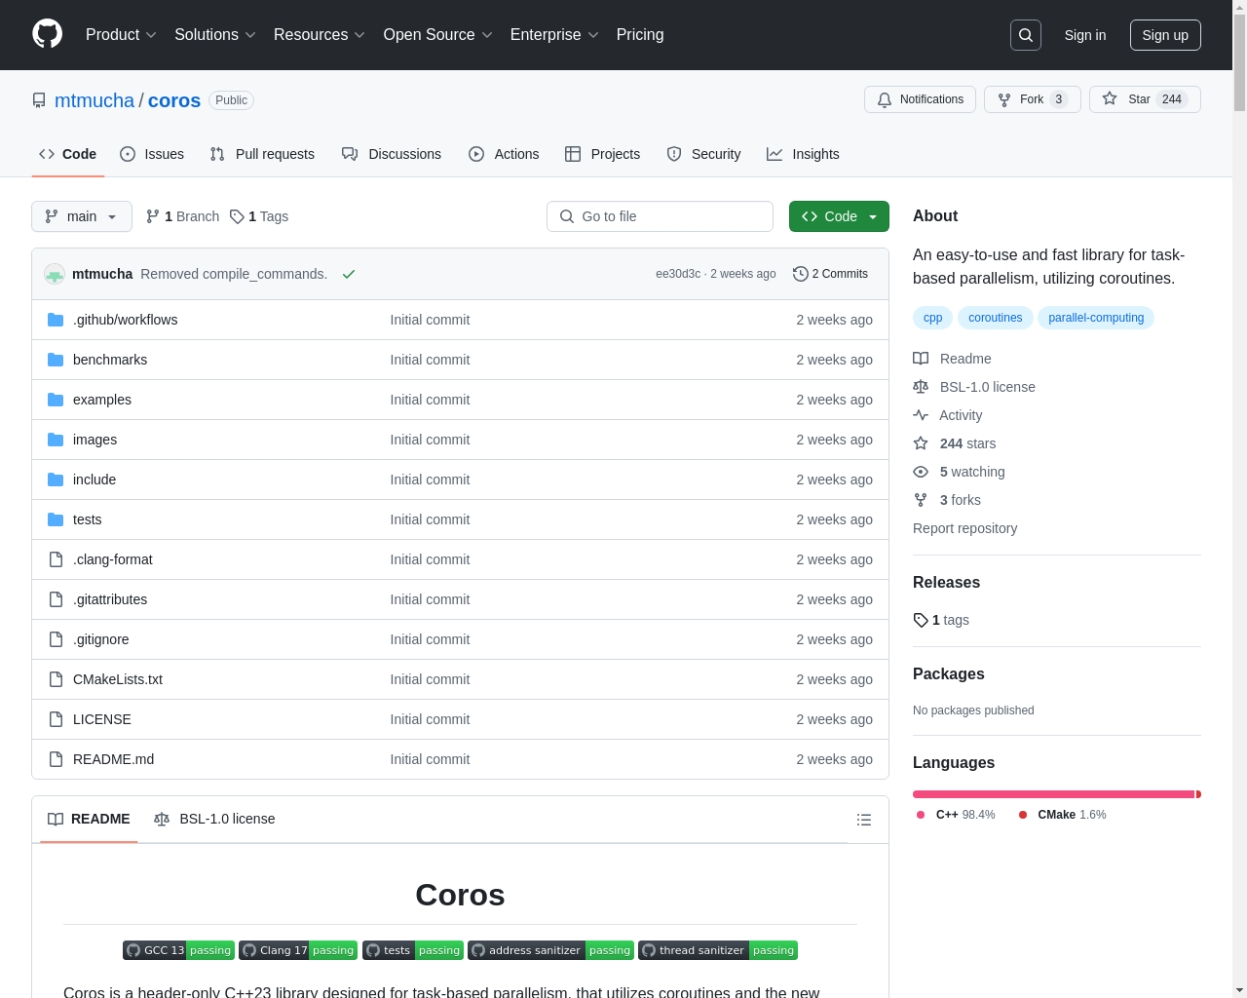Open the mtmucha owner link
Screen dimensions: 1247x998
(x=94, y=100)
